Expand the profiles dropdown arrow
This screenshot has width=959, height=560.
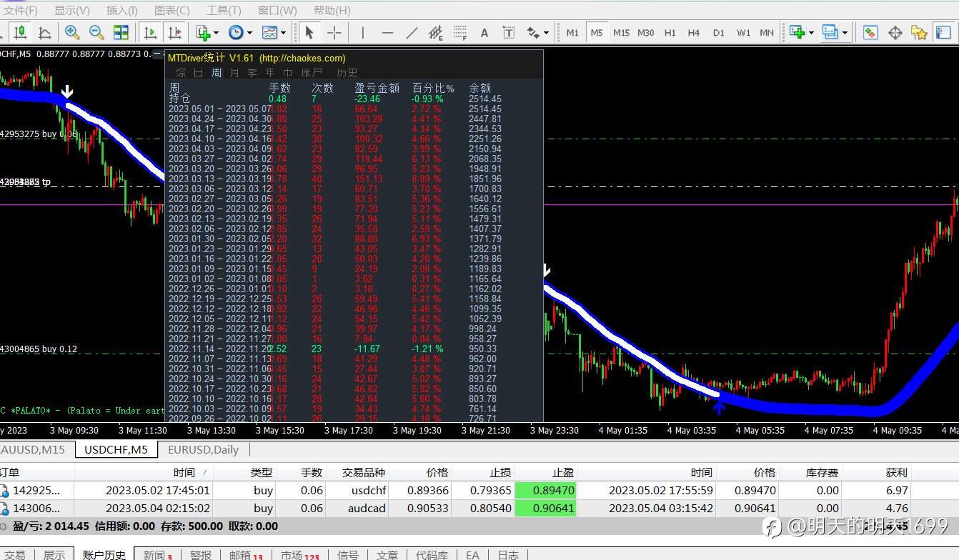(x=845, y=33)
